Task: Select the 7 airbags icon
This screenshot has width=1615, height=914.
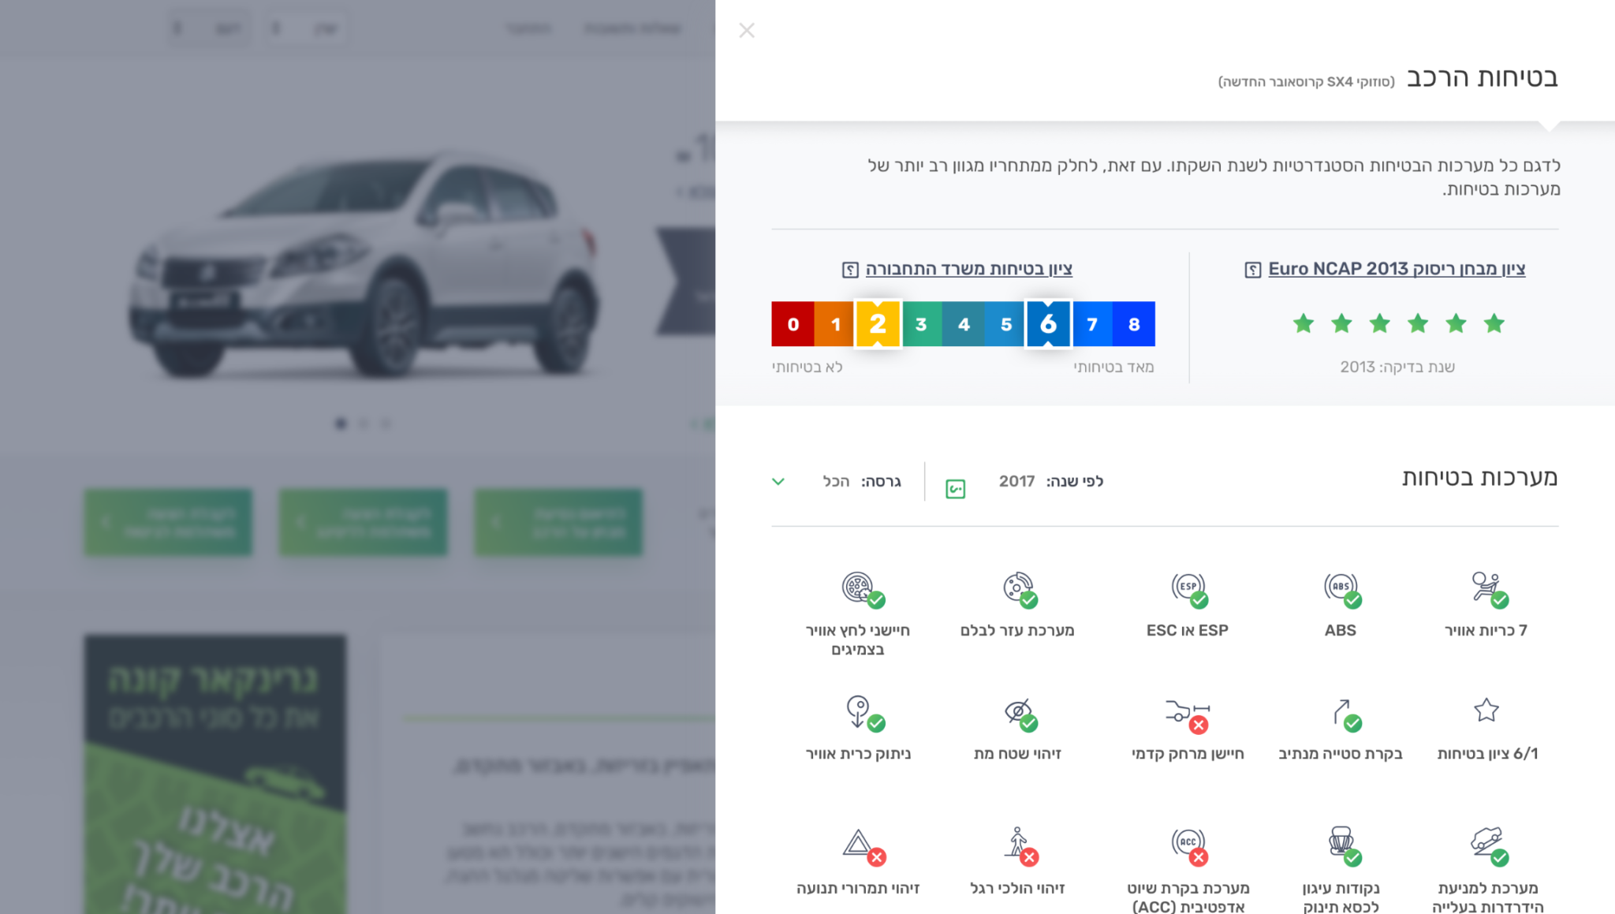Action: coord(1489,589)
